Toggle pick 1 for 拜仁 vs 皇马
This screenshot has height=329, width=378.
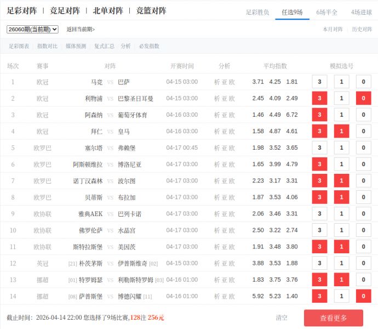click(x=341, y=132)
